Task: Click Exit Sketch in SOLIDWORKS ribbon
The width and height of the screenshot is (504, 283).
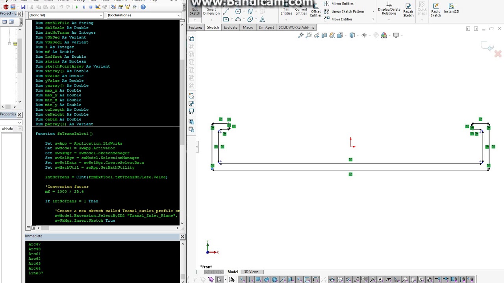Action: [x=195, y=9]
